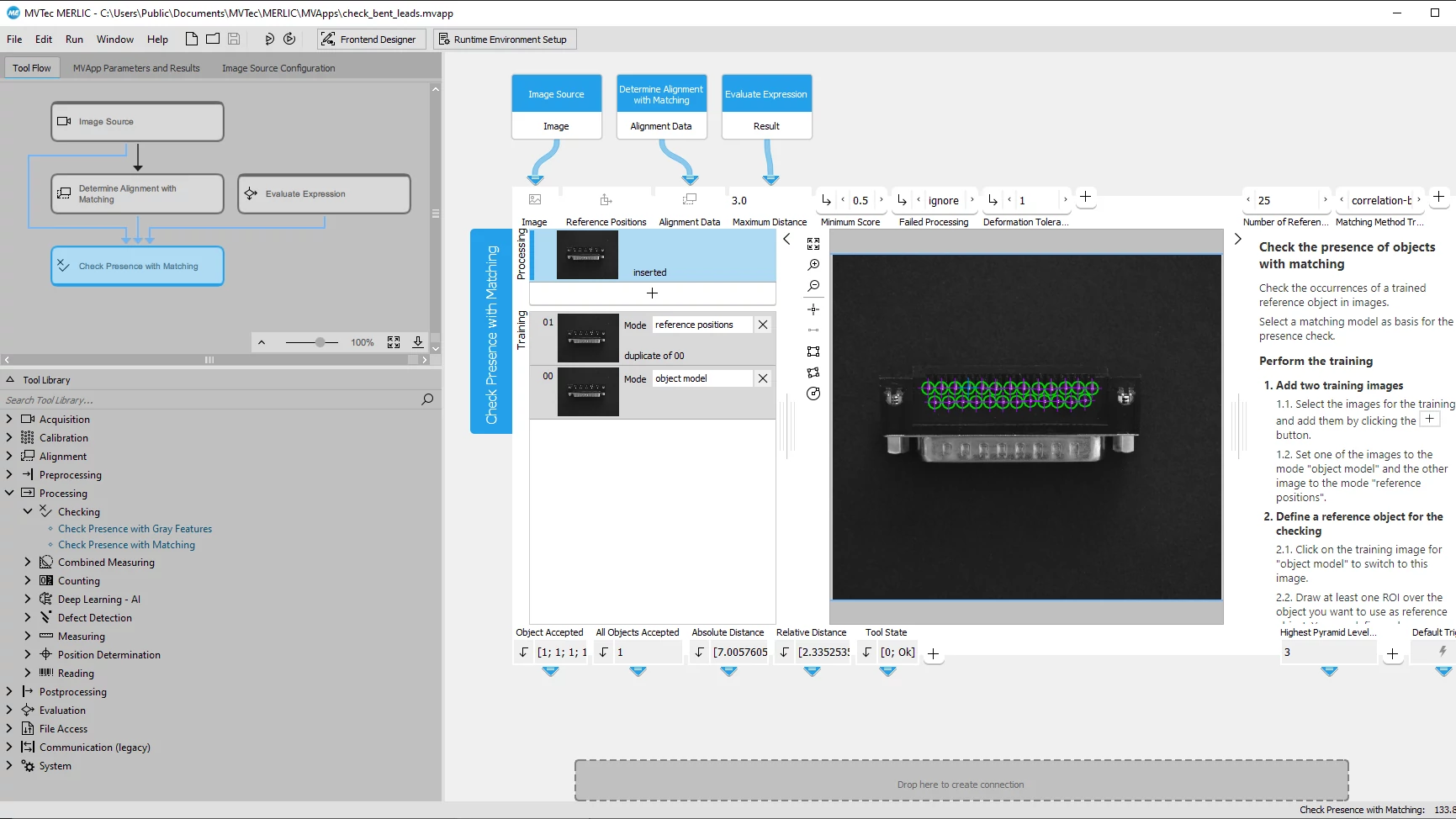Switch Matching Method to next option
The height and width of the screenshot is (819, 1456).
[x=1419, y=200]
